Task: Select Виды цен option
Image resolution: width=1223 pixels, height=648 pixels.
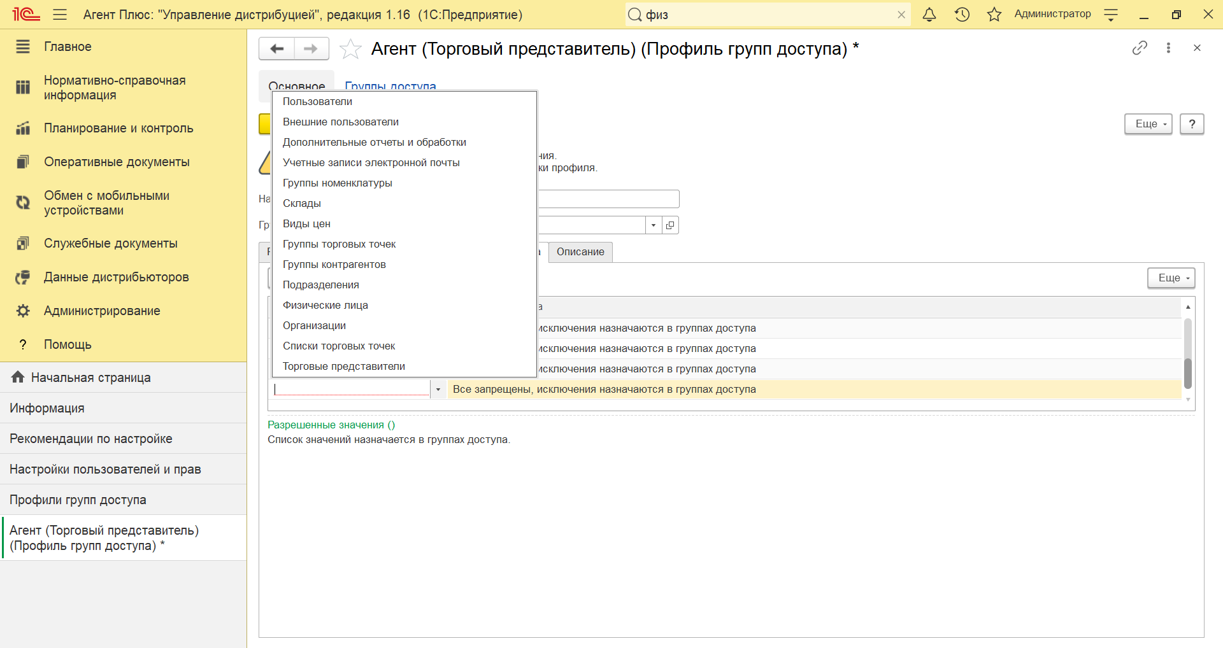Action: [x=404, y=224]
